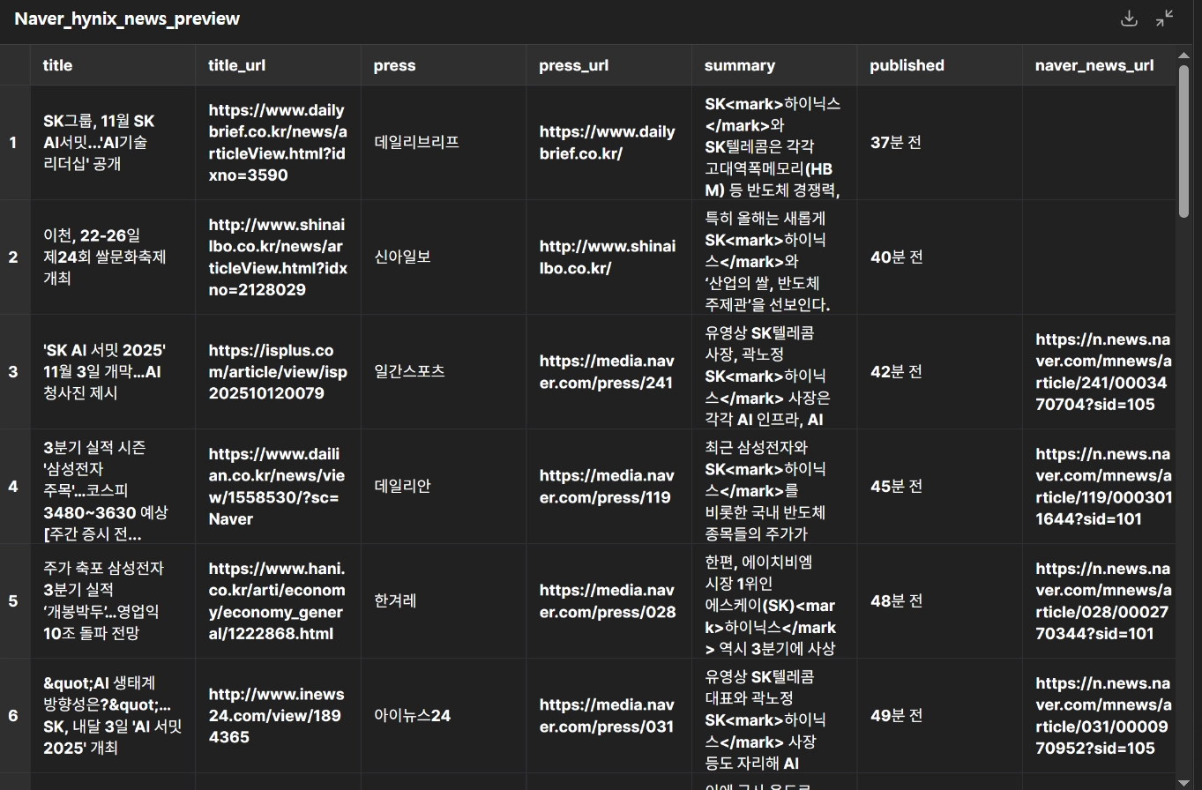Open the shinailbo.co.kr press URL
1202x790 pixels.
click(x=607, y=257)
